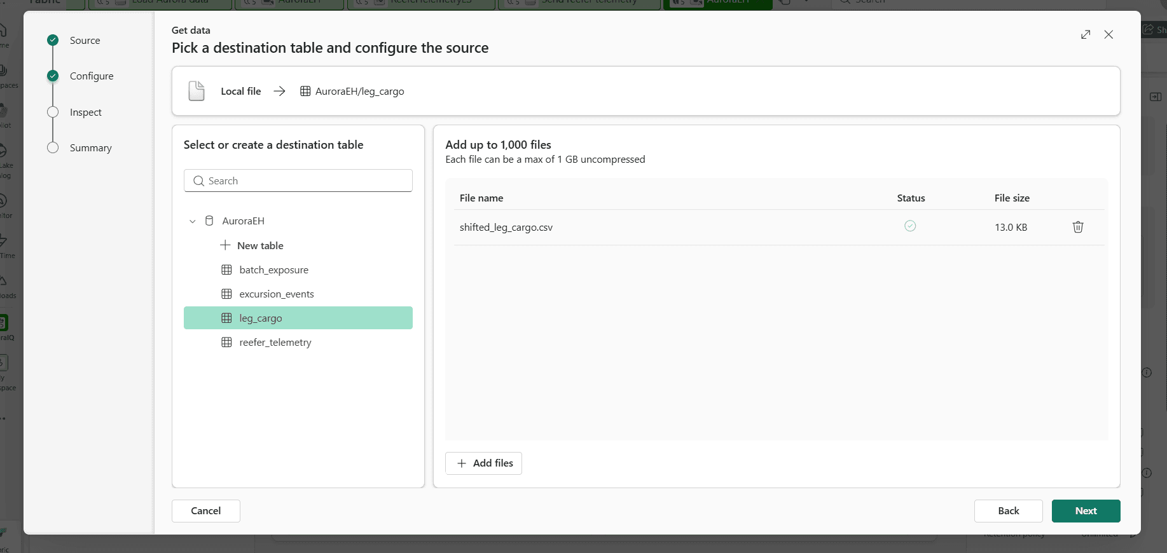
Task: Click the plus icon beside New table
Action: point(225,245)
